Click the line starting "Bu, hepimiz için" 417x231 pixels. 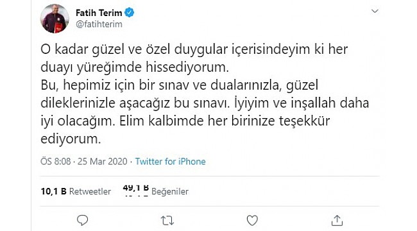[x=179, y=85]
